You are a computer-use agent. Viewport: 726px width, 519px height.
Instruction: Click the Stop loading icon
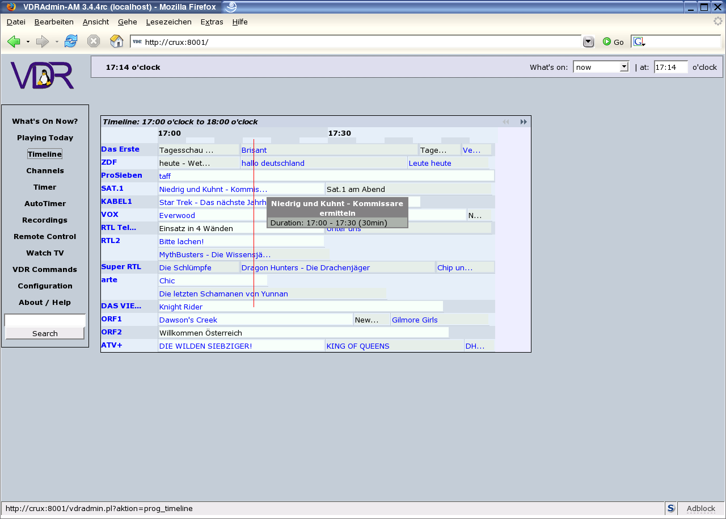94,41
